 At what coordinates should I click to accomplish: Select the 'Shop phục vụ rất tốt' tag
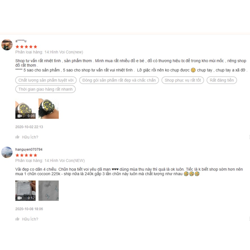[x=183, y=80]
